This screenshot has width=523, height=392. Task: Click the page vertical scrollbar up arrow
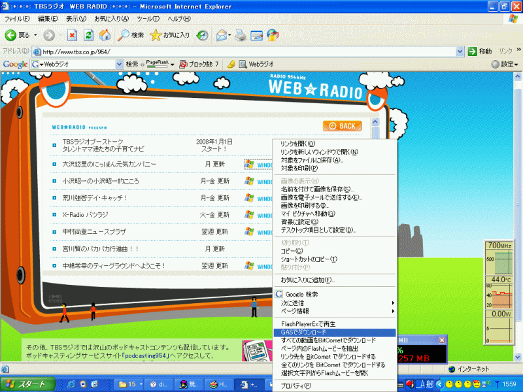(x=518, y=76)
